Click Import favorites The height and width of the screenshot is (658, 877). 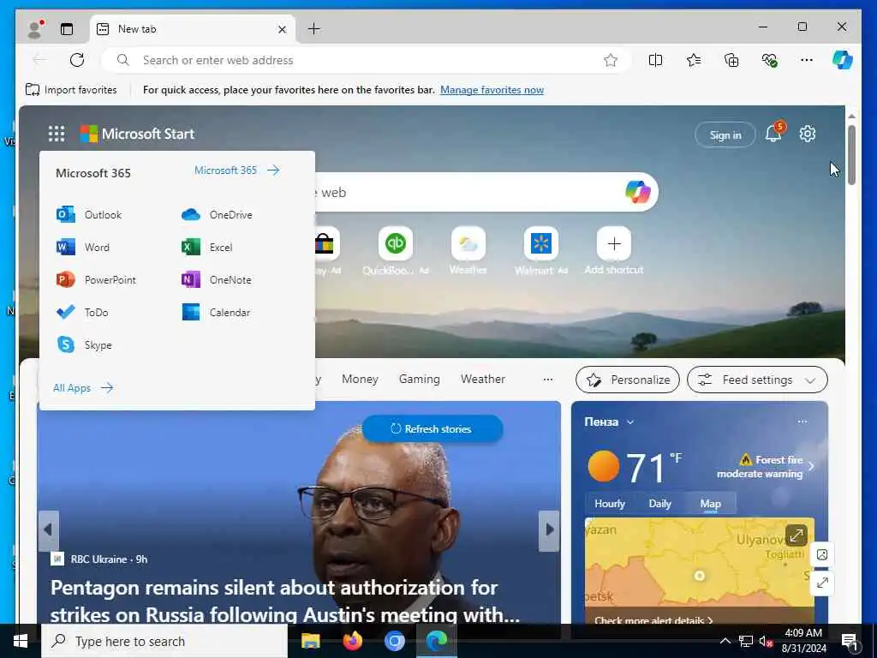(x=71, y=90)
